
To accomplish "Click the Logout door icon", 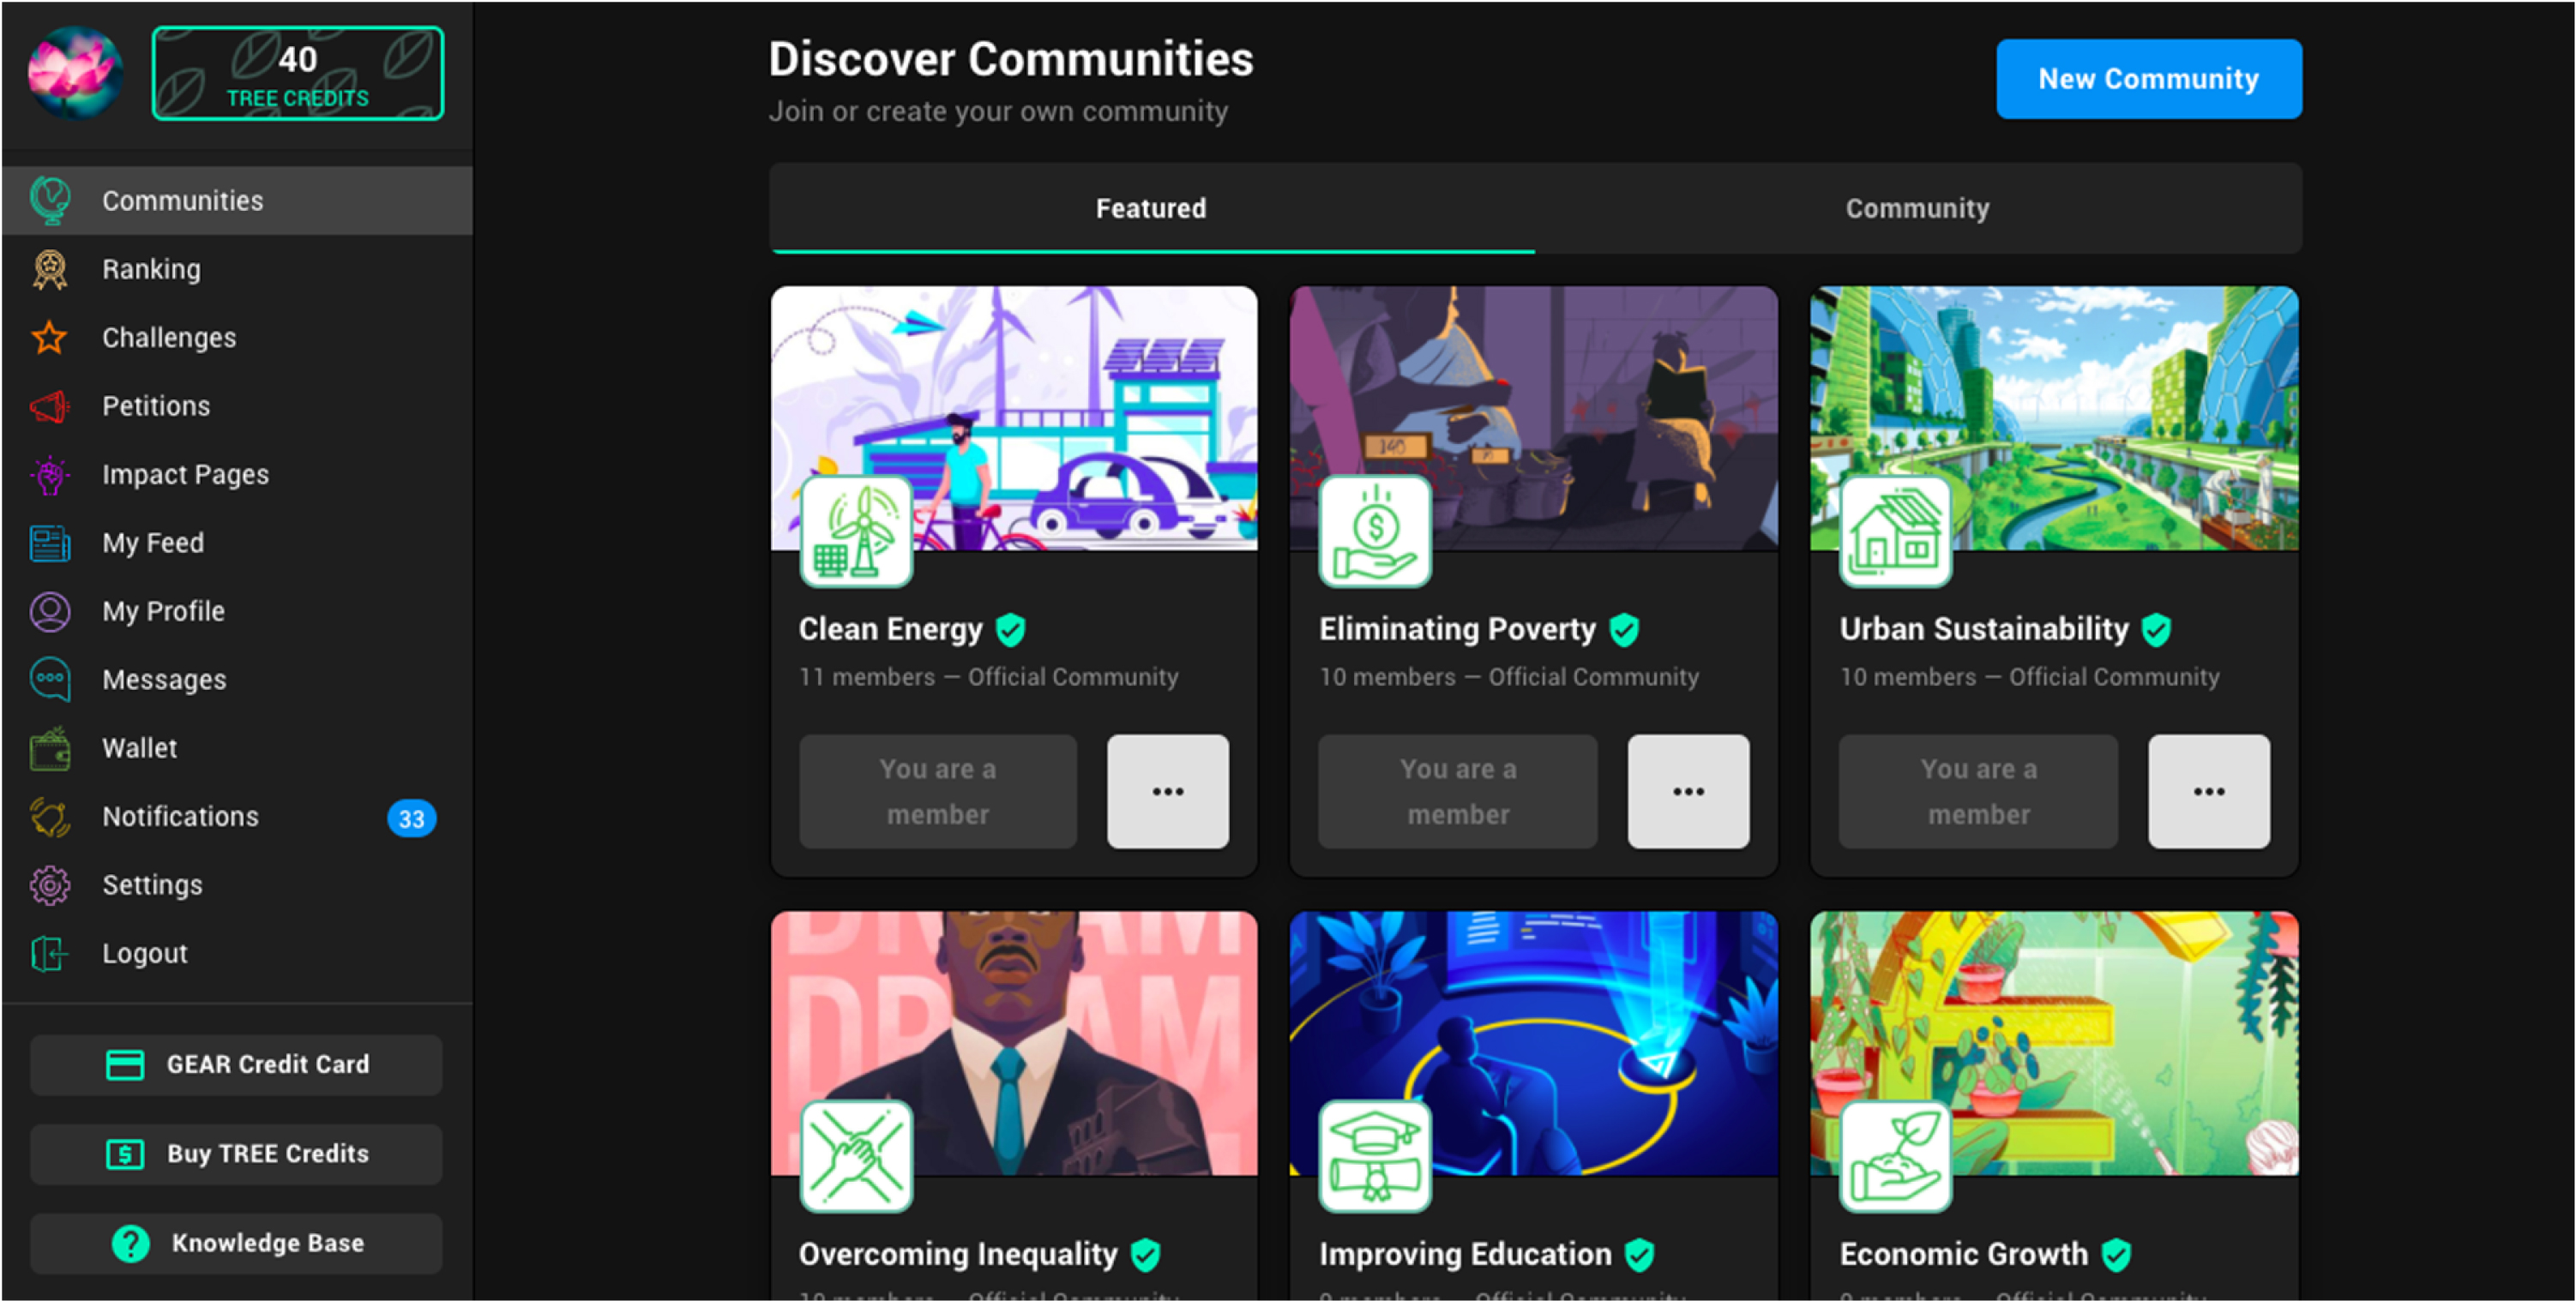I will [x=50, y=953].
